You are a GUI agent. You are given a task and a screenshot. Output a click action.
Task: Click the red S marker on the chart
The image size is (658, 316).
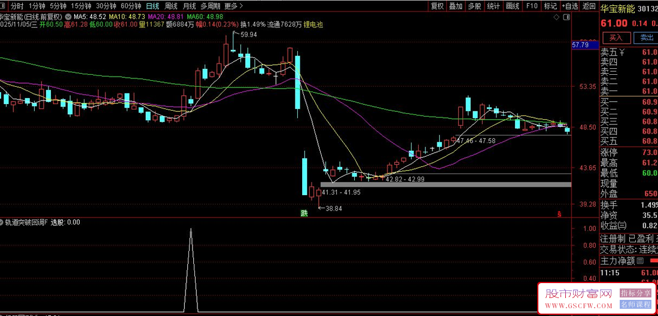tap(559, 214)
